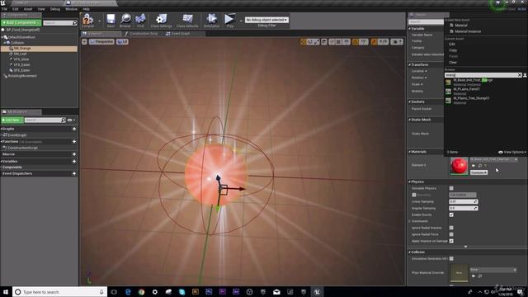Toggle the Ignore Radial Impulse checkbox
This screenshot has height=297, width=528.
coord(451,228)
